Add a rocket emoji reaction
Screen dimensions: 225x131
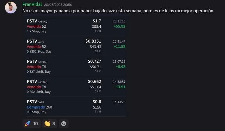coord(32,123)
